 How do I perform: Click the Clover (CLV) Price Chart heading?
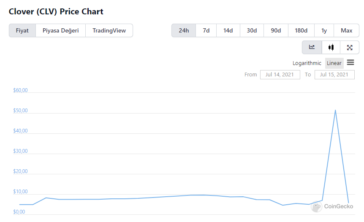[56, 11]
